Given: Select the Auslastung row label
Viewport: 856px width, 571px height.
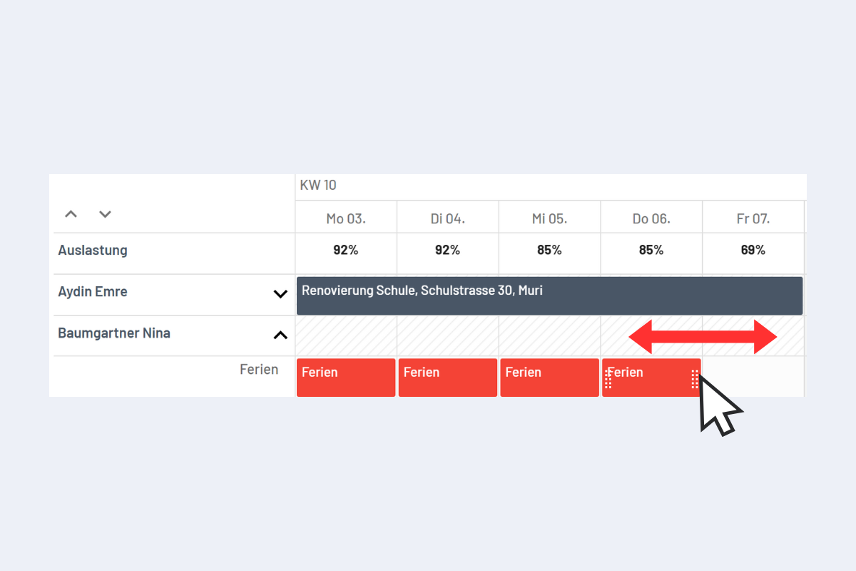Looking at the screenshot, I should (x=93, y=250).
